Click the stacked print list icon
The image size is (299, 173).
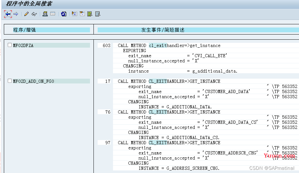45,14
